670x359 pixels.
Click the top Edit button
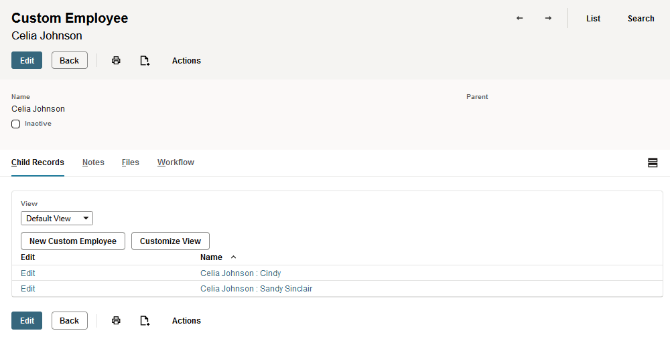[x=27, y=61]
